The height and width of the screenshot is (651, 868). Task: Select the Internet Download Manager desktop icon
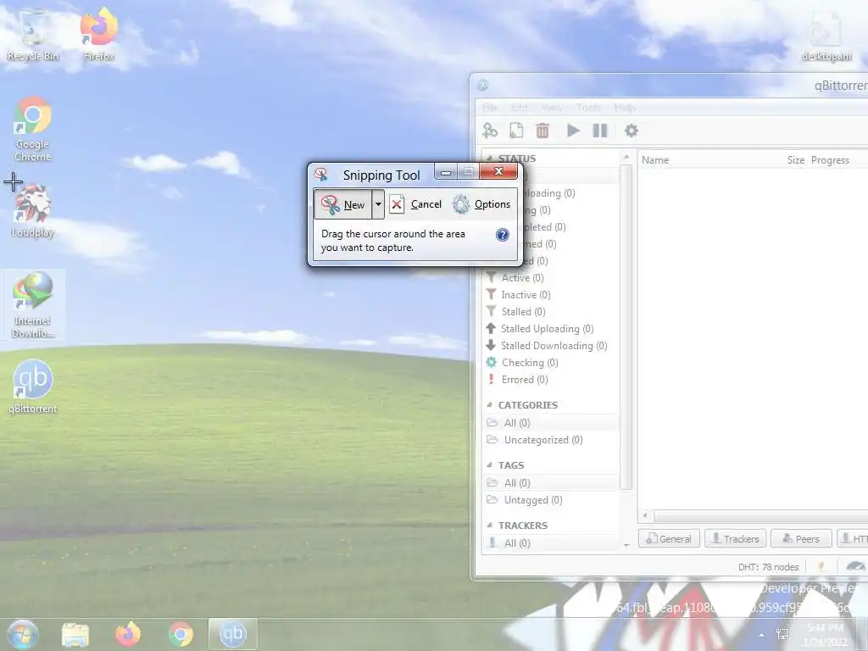pyautogui.click(x=33, y=305)
